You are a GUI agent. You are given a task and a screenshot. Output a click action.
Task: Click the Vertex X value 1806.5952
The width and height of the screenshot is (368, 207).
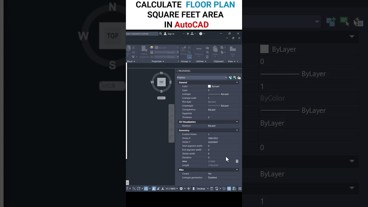pyautogui.click(x=213, y=138)
